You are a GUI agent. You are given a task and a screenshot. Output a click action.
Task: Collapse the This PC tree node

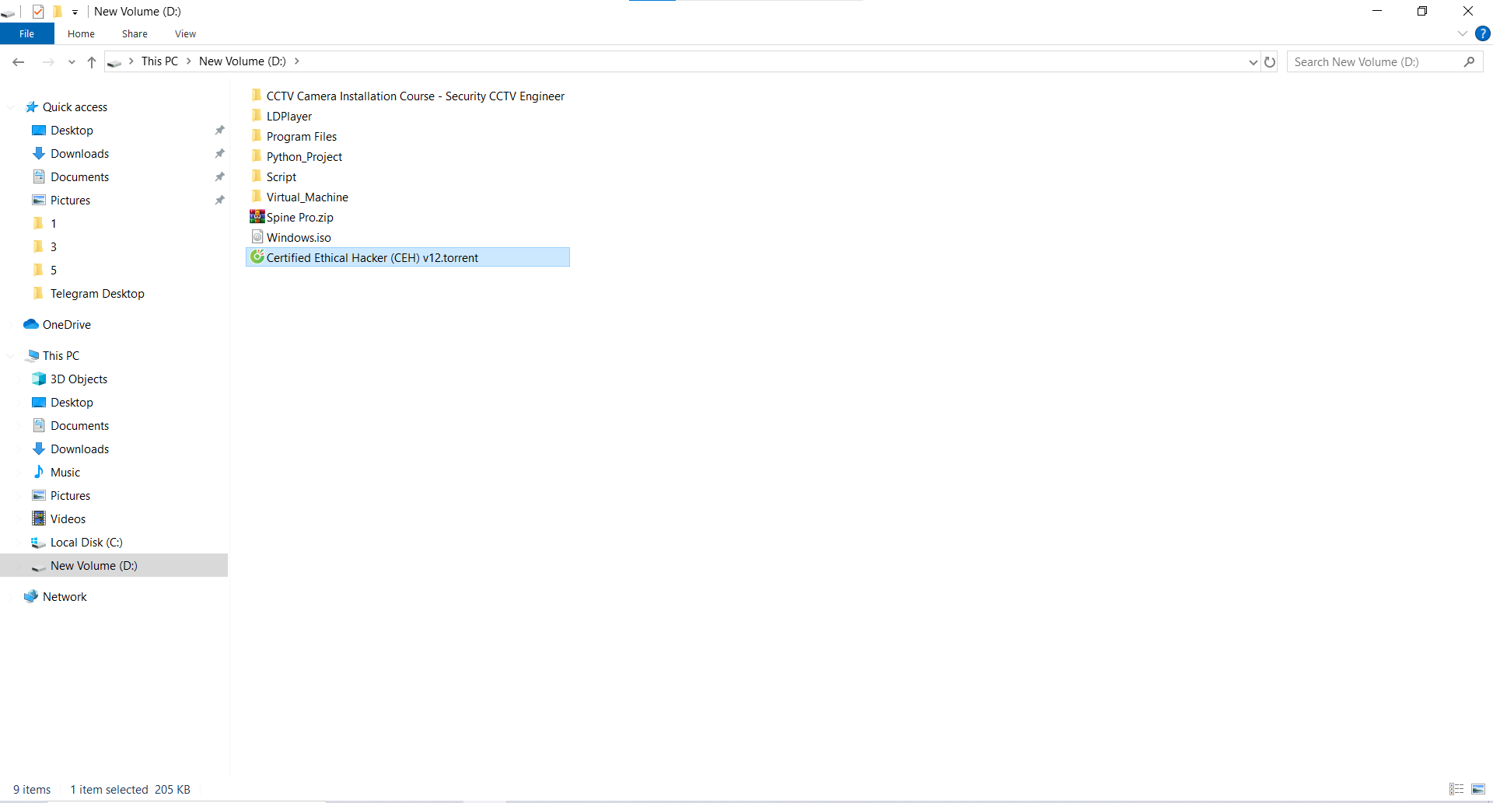click(11, 356)
